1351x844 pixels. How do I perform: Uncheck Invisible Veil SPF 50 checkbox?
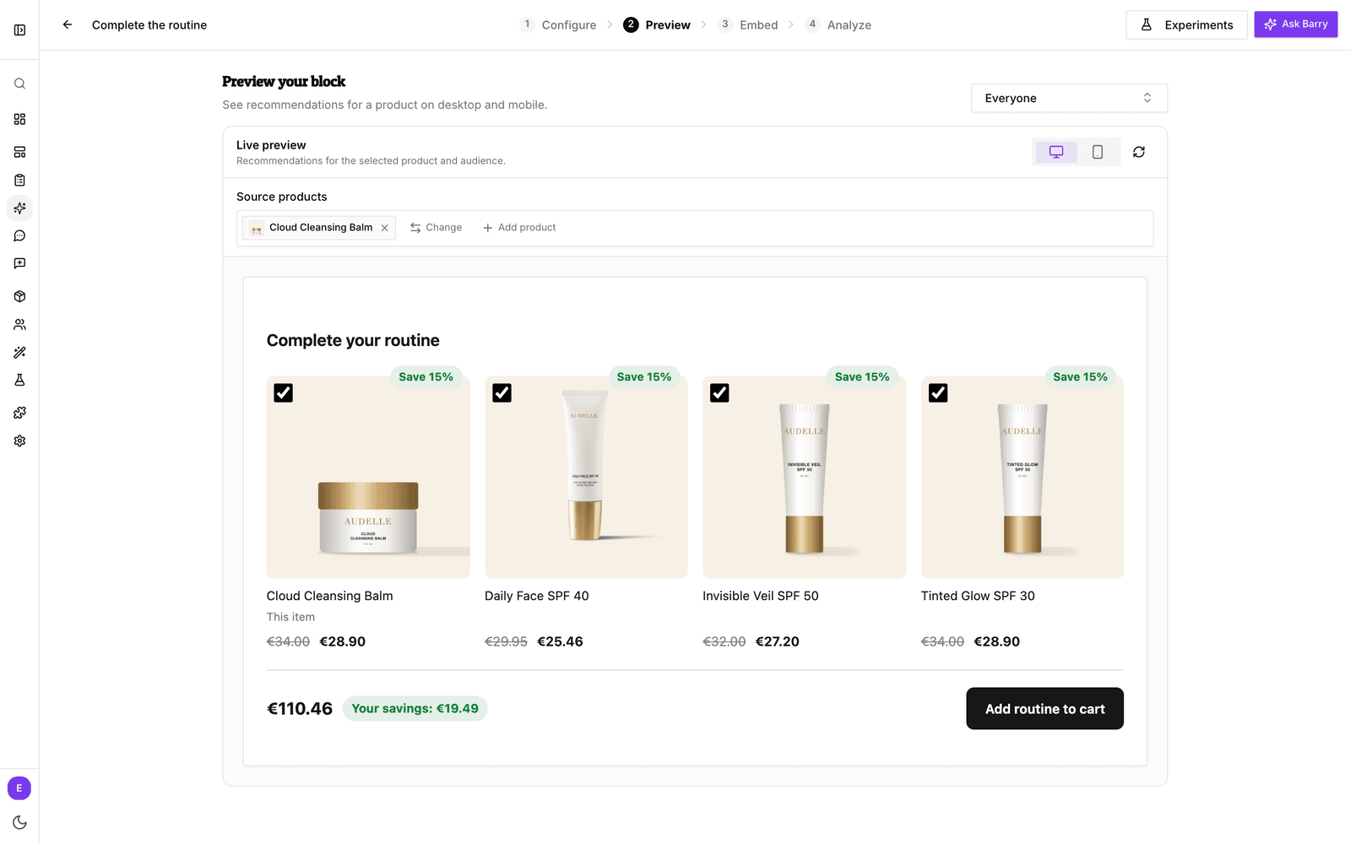719,393
